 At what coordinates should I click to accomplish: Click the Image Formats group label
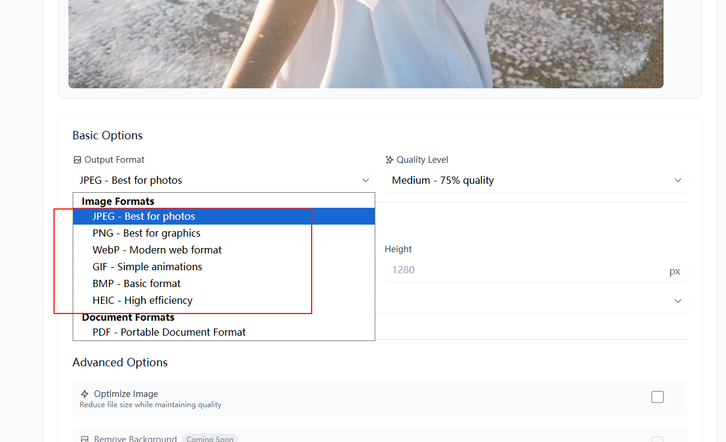[x=118, y=201]
